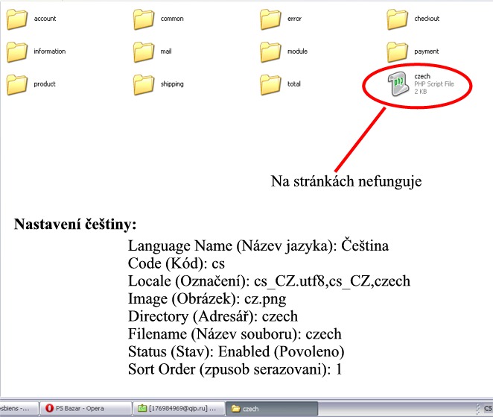This screenshot has width=493, height=417.
Task: Click the 'Language Name (Název jazyka): Čeština' line
Action: [258, 246]
